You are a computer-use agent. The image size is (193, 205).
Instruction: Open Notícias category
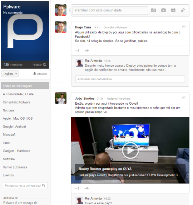9,110
